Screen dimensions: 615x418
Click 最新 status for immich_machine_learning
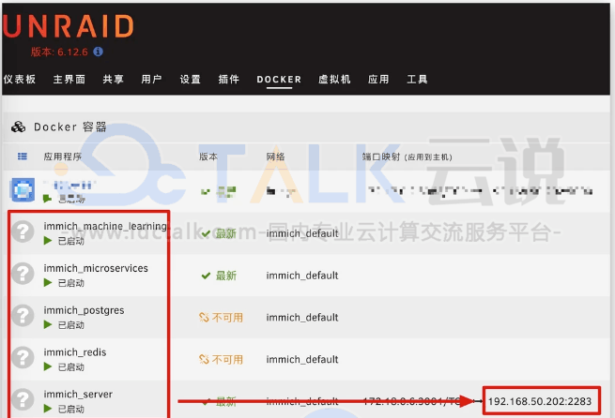click(x=219, y=233)
